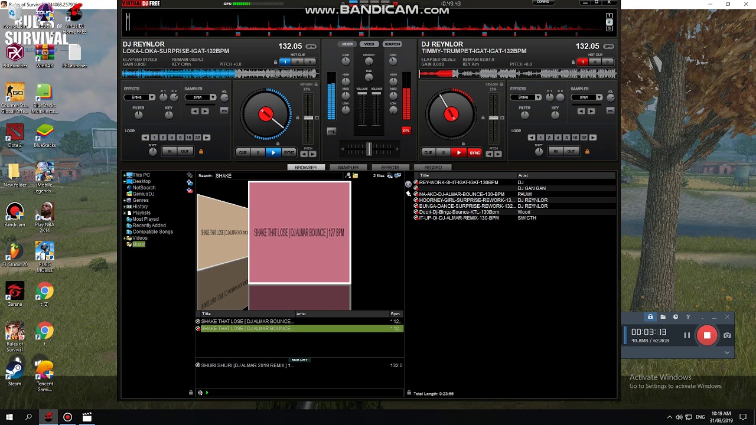Switch to VIDEO center panel tab
Viewport: 756px width, 425px height.
(369, 44)
